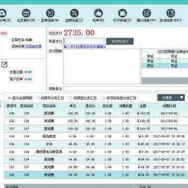
Task: Click the 折扣率 column header
Action: click(108, 106)
